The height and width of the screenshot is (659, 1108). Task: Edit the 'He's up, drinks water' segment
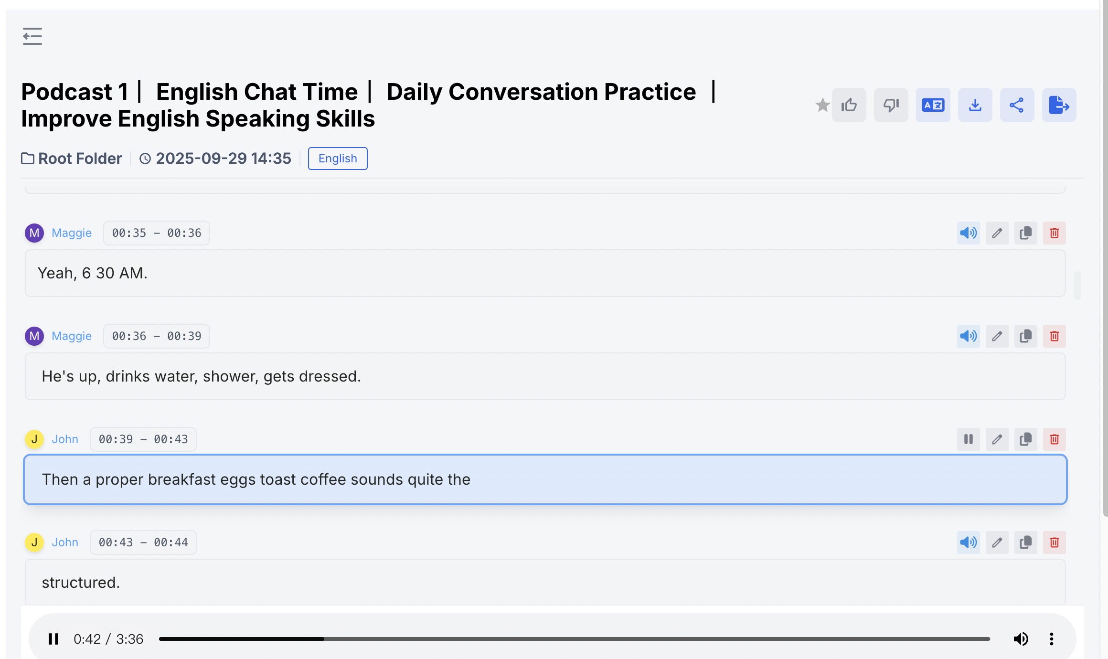tap(997, 336)
